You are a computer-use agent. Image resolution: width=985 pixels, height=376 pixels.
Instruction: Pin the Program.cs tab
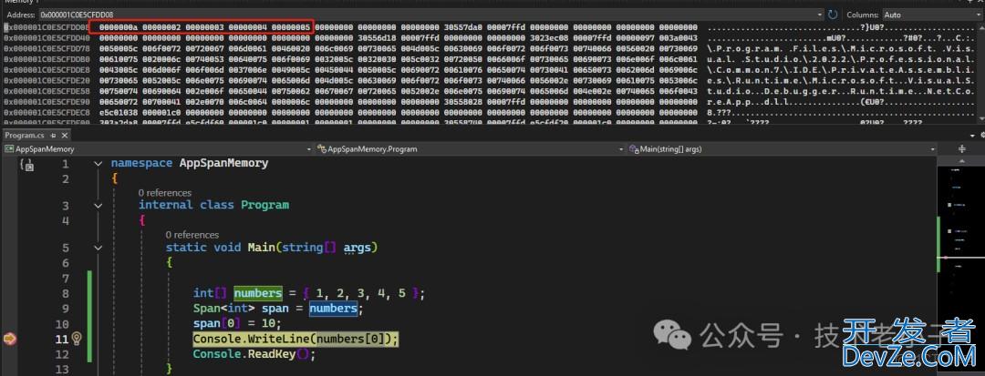pyautogui.click(x=53, y=135)
